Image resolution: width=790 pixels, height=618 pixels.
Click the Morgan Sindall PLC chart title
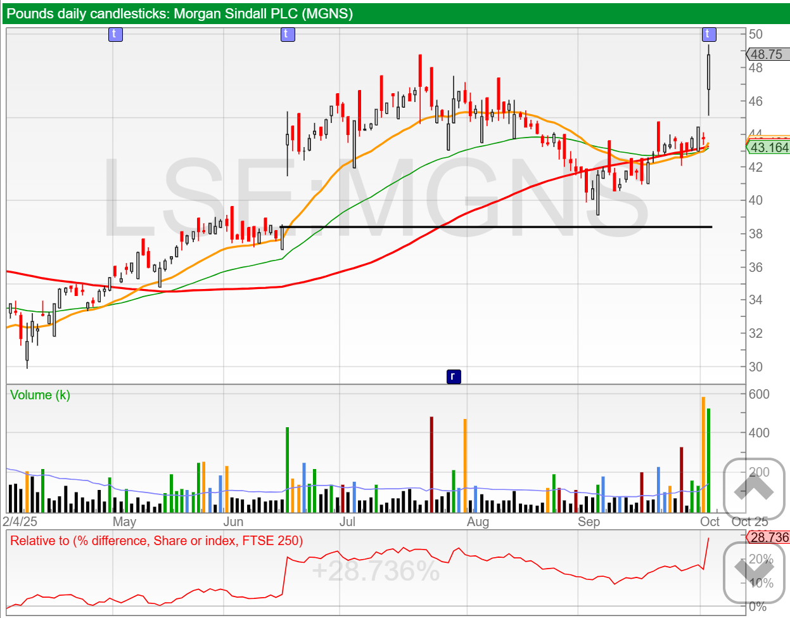(180, 13)
